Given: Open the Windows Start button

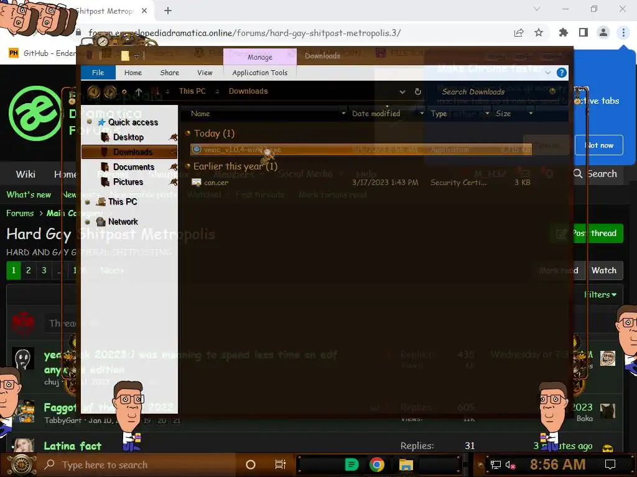Looking at the screenshot, I should (22, 465).
